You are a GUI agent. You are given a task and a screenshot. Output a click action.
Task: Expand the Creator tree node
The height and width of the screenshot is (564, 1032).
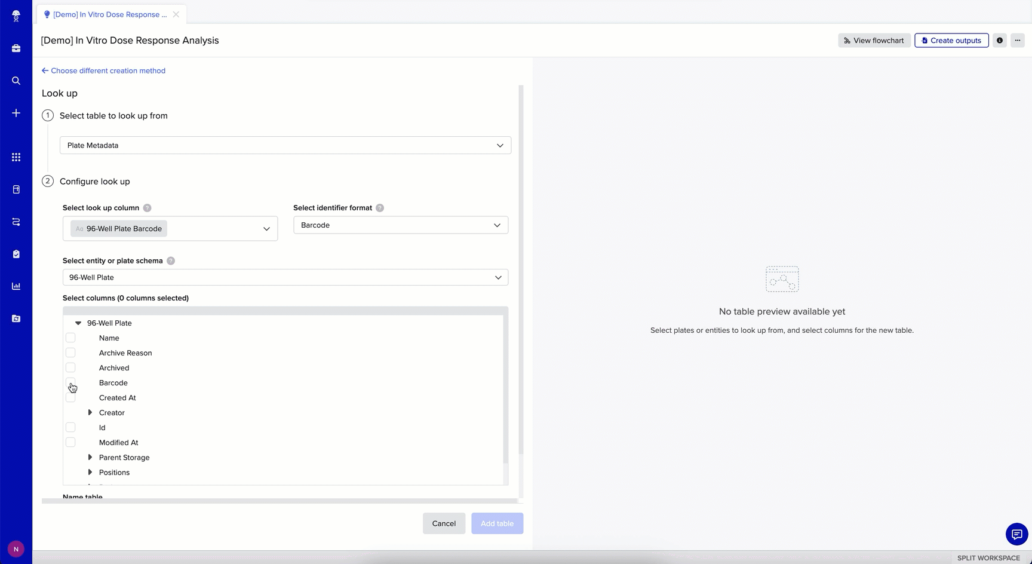90,413
